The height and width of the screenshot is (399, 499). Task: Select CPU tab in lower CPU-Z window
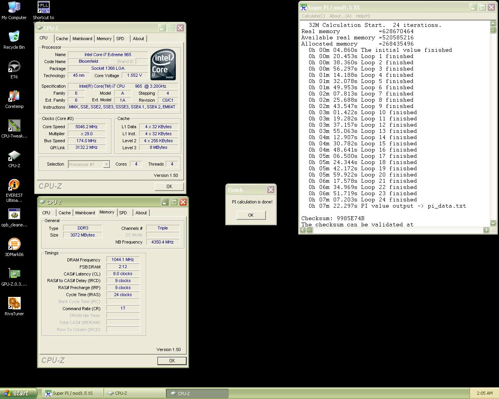(x=46, y=213)
